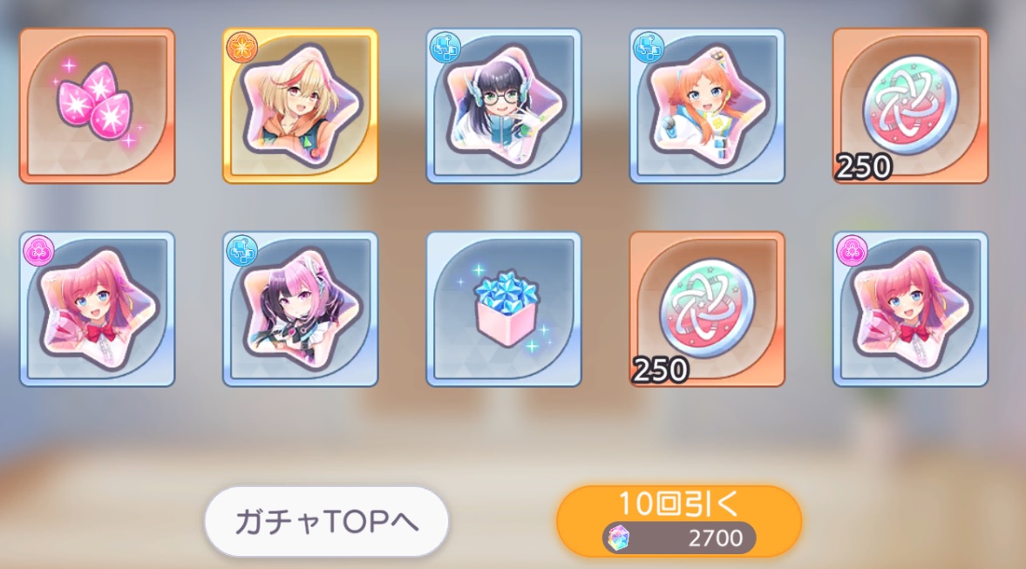Click the blue attribute badge on the black-pink-haired card
1026x569 pixels.
click(x=241, y=250)
